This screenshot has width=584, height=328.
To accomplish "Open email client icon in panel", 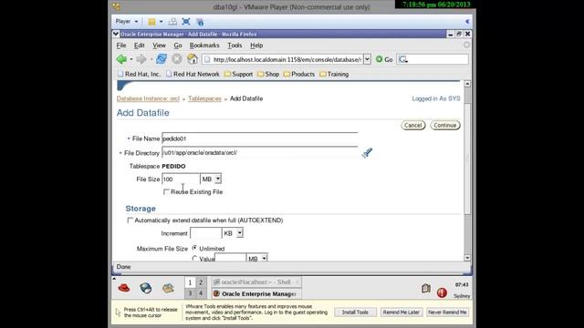I will [x=168, y=288].
